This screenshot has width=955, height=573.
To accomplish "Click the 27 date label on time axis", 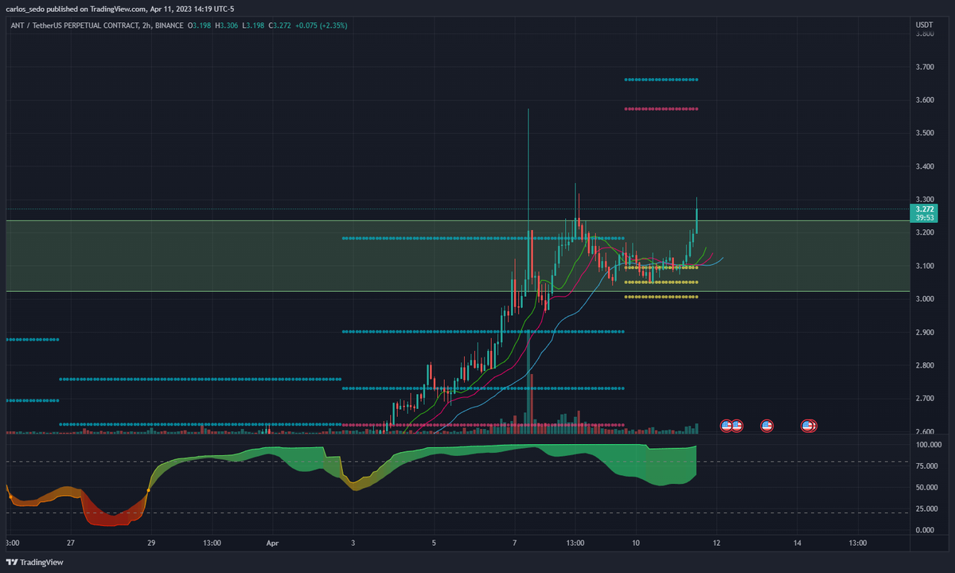I will click(70, 544).
